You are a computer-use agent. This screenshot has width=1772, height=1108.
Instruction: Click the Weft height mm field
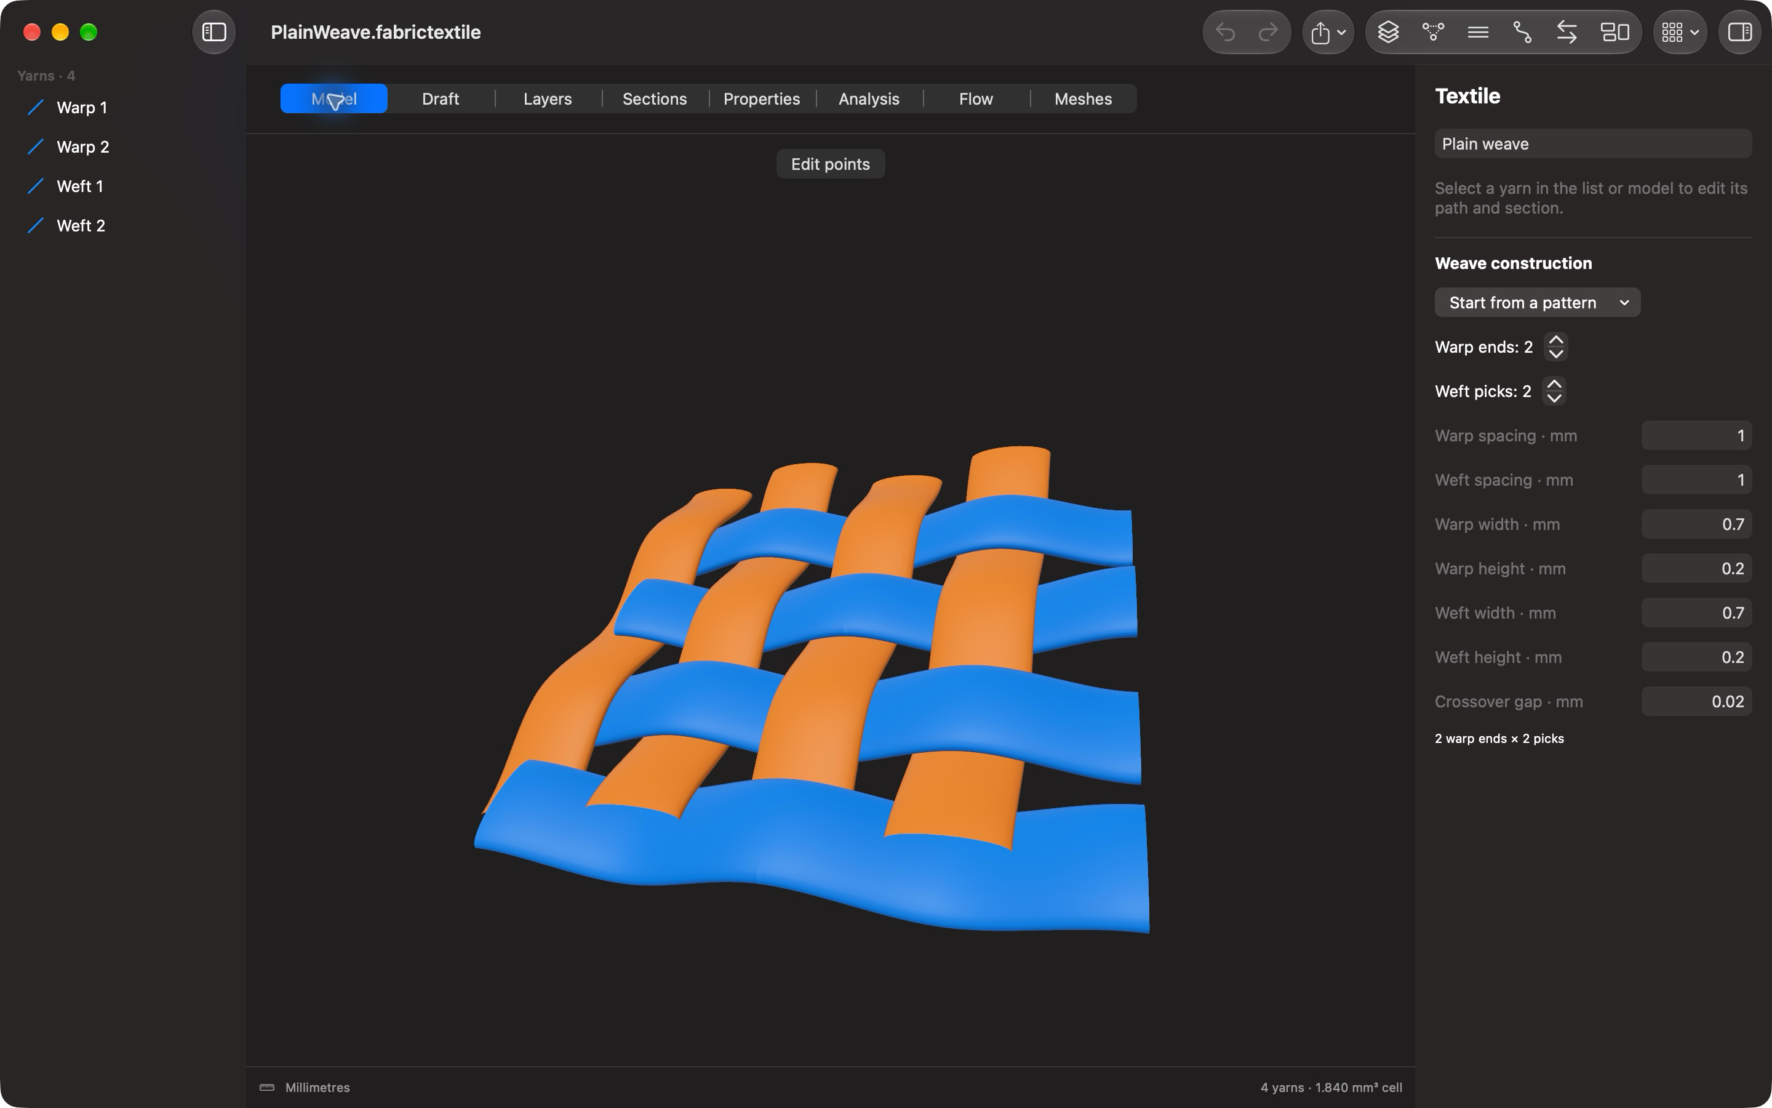pyautogui.click(x=1696, y=657)
